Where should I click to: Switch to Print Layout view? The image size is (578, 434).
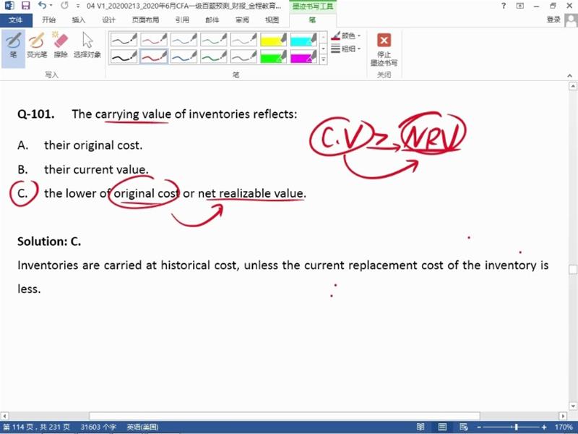[441, 427]
